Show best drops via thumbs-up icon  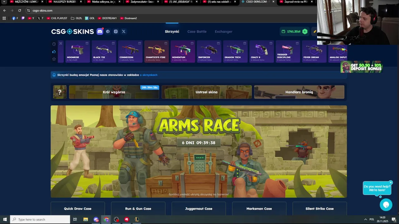point(54,52)
